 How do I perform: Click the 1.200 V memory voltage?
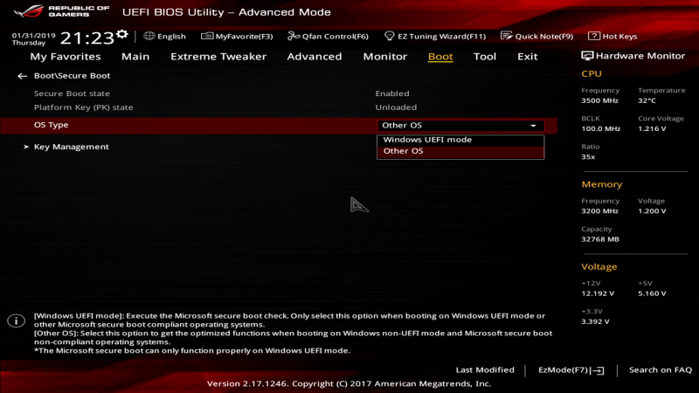click(x=652, y=211)
